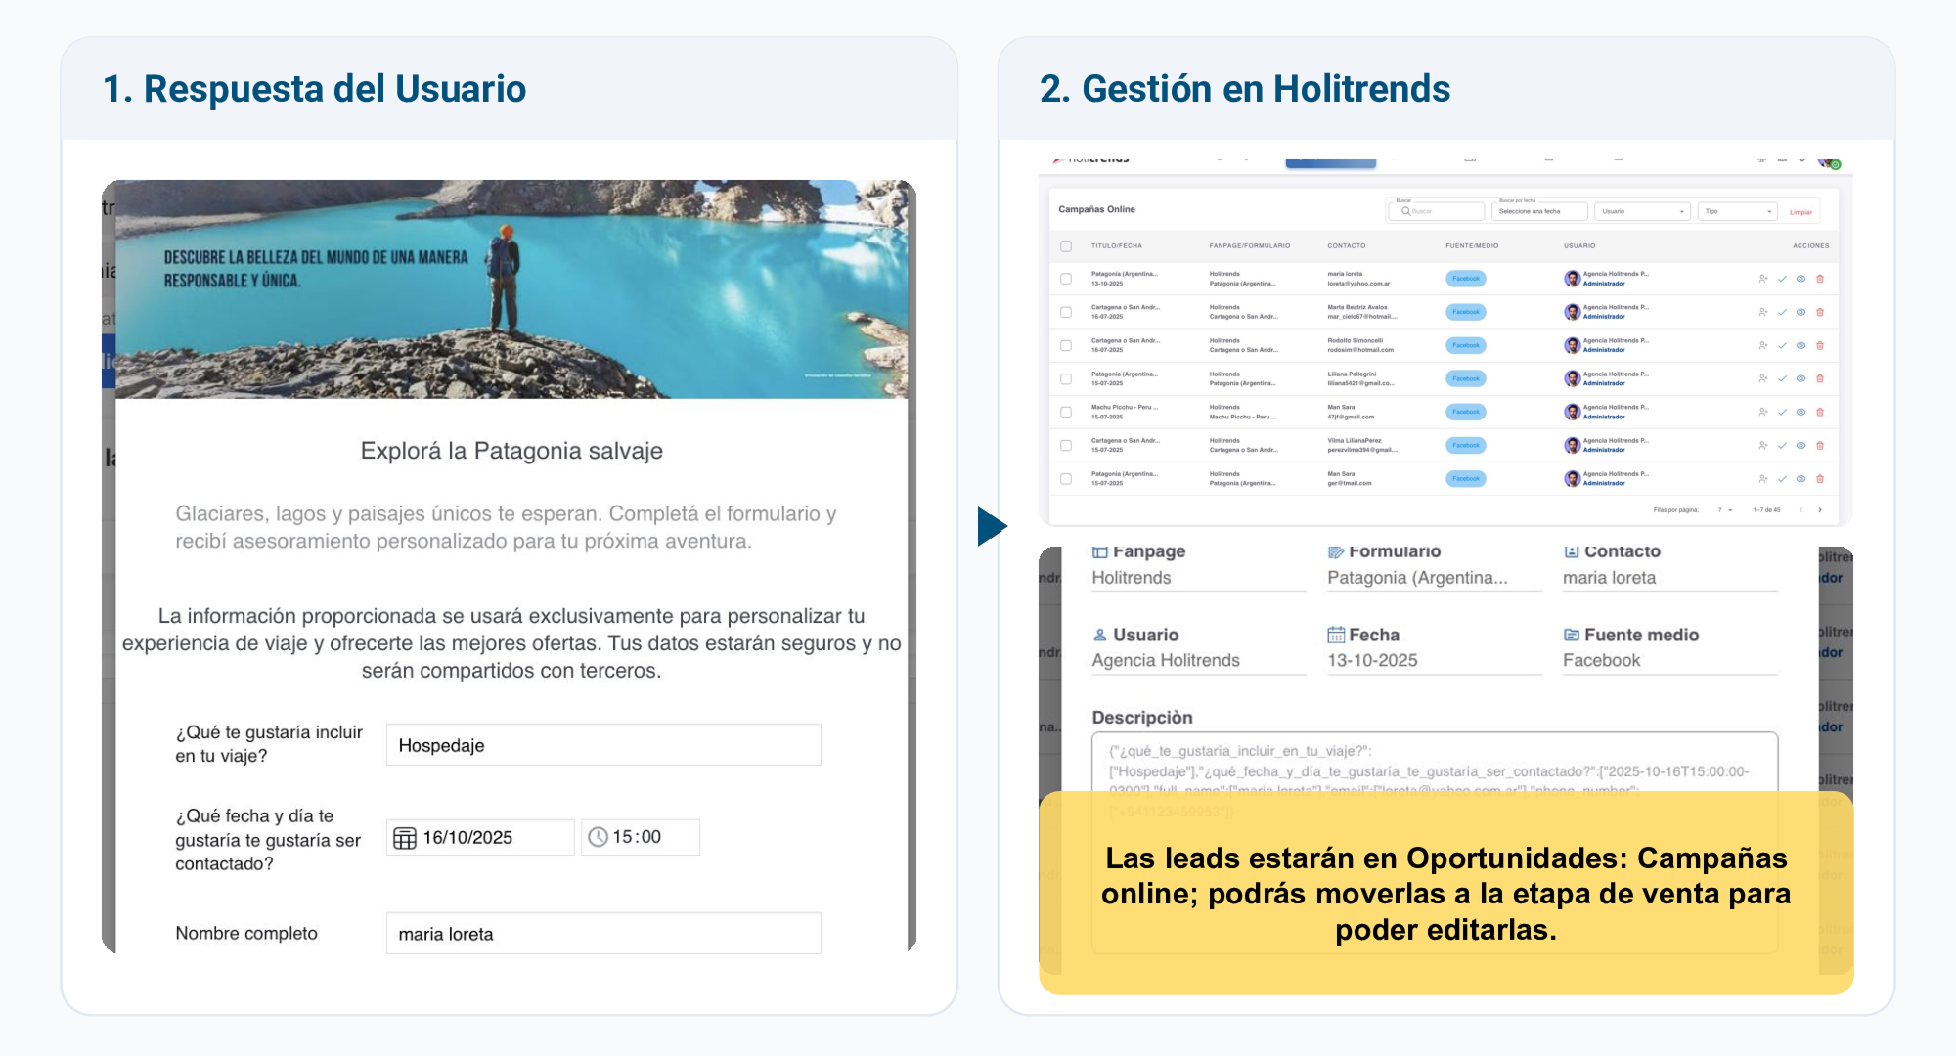The height and width of the screenshot is (1056, 1956).
Task: Delete the ger@tmail.com lead
Action: click(1820, 478)
